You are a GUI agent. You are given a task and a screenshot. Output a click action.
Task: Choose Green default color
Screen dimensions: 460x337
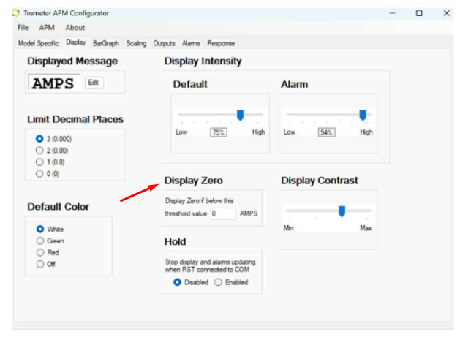50,241
